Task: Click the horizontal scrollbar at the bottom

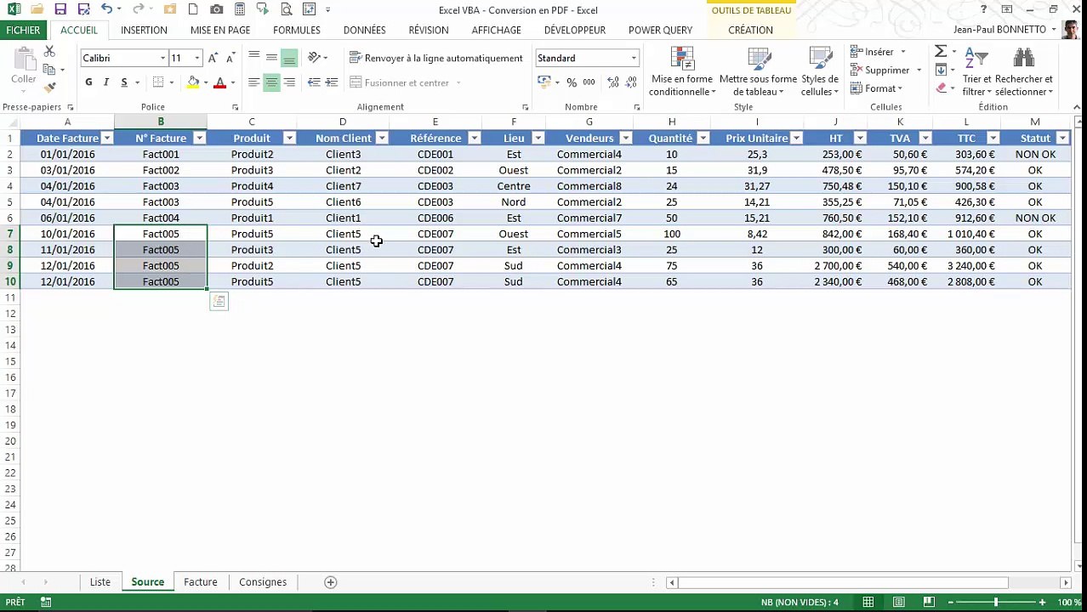Action: (844, 582)
